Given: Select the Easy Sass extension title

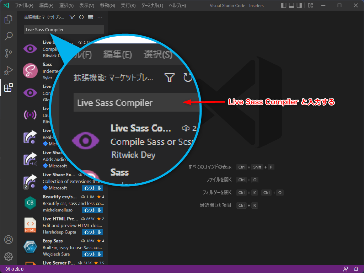Looking at the screenshot, I should coord(53,241).
